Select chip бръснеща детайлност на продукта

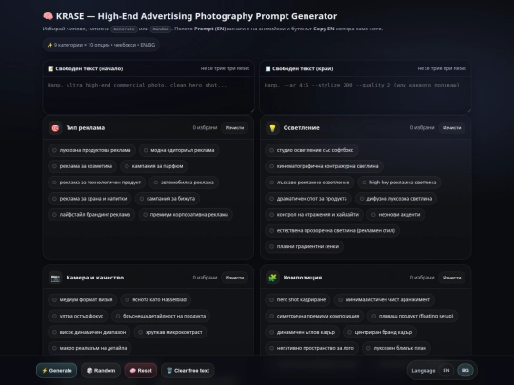pyautogui.click(x=161, y=316)
